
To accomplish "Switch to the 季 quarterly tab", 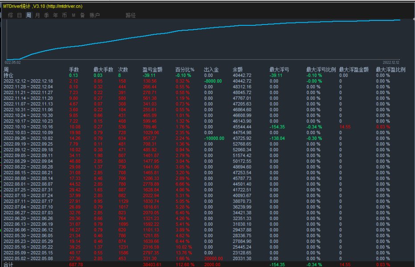I will 46,15.
